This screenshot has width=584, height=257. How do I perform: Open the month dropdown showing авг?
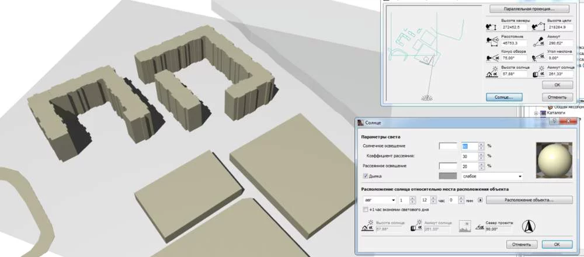pyautogui.click(x=380, y=200)
